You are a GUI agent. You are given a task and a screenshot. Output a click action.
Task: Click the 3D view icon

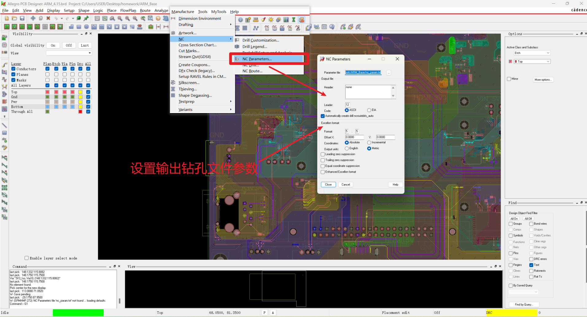166,18
